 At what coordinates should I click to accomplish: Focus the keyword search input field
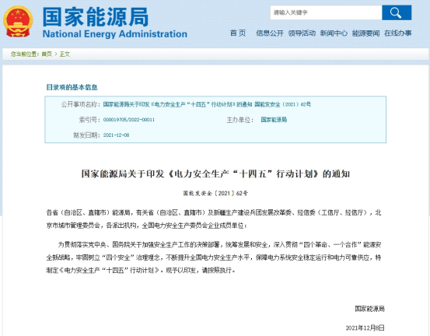pos(326,12)
